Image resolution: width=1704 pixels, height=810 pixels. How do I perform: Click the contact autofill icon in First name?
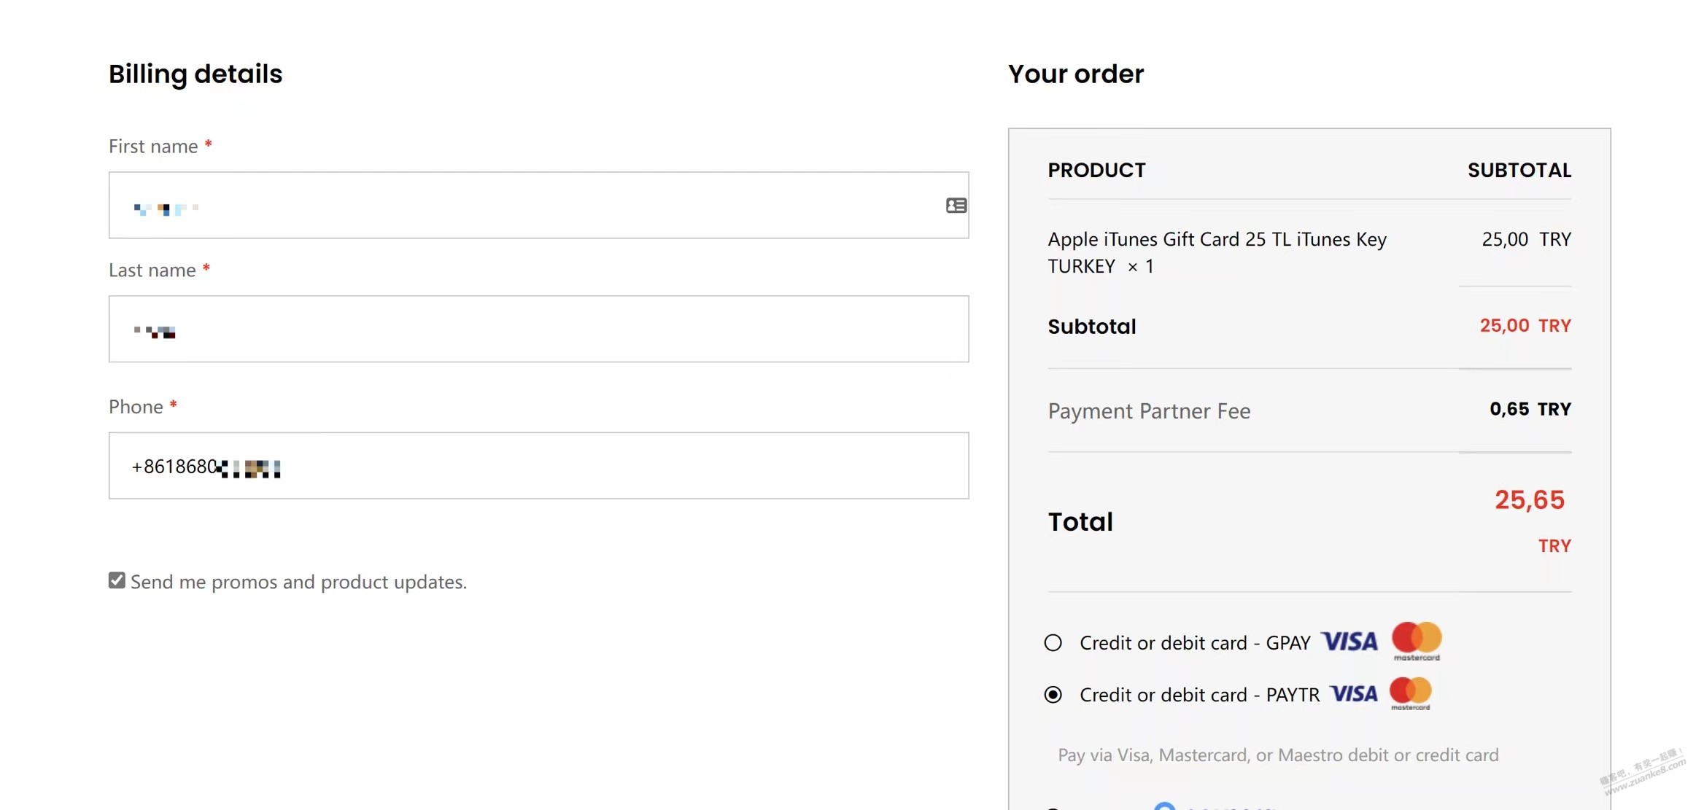pos(956,206)
